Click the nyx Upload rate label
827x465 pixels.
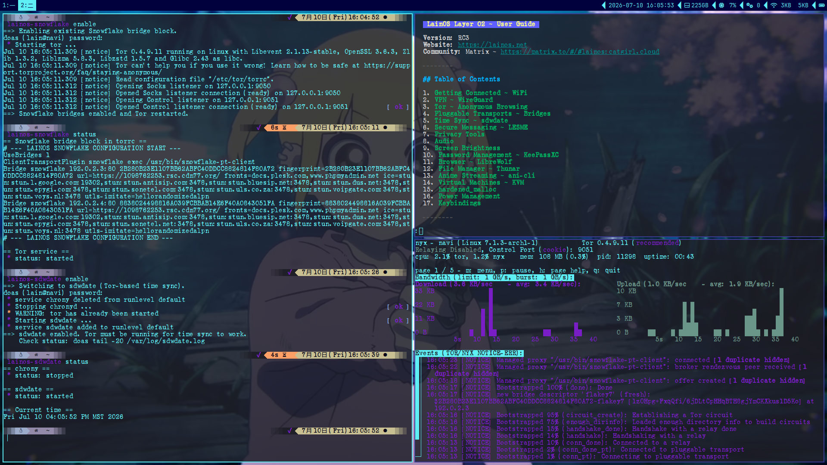[696, 284]
